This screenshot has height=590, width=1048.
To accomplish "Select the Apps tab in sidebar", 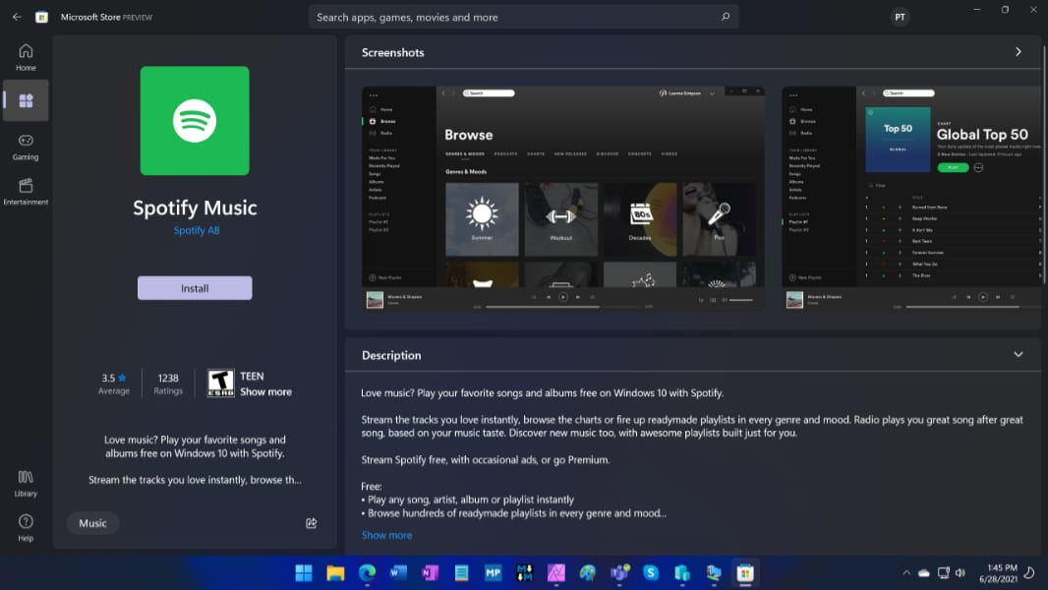I will coord(26,100).
